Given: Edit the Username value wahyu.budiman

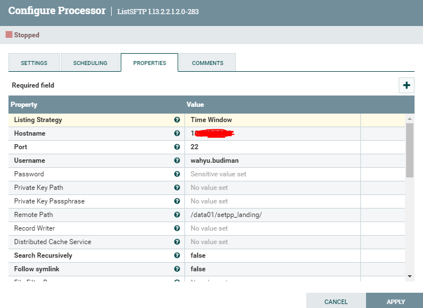Looking at the screenshot, I should [x=272, y=160].
